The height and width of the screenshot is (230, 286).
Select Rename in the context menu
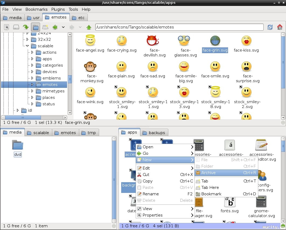pos(151,194)
